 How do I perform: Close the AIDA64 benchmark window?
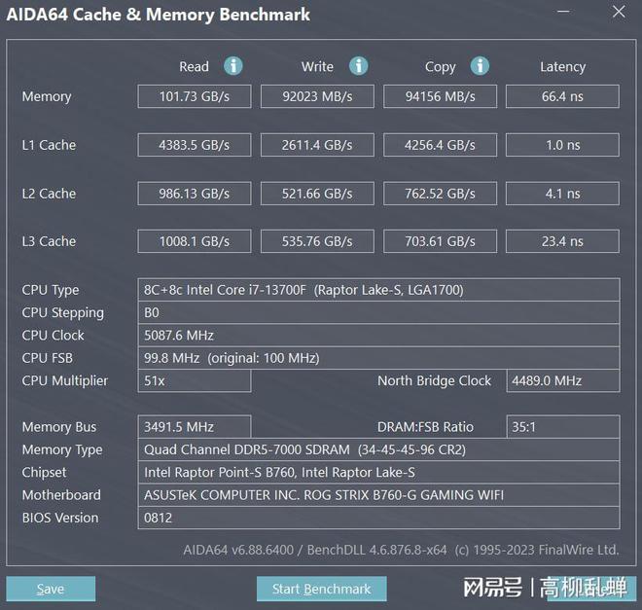619,12
